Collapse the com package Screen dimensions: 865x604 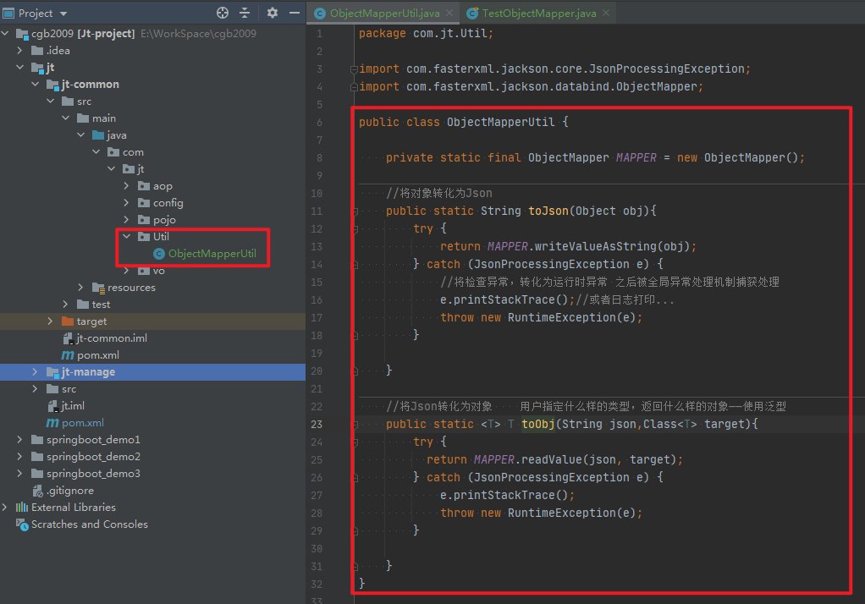click(x=96, y=151)
